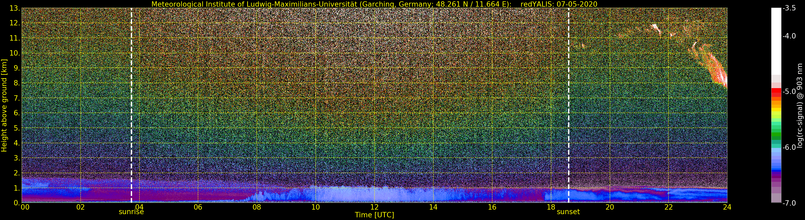Click the white dashed sunset marker line
Screen dimensions: 805x220
coord(568,105)
